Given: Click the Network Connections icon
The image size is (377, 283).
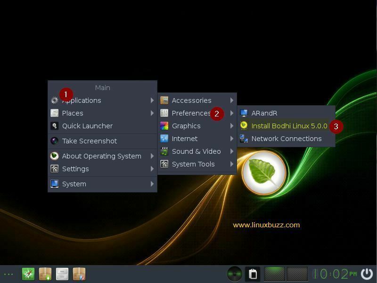Looking at the screenshot, I should pos(244,139).
